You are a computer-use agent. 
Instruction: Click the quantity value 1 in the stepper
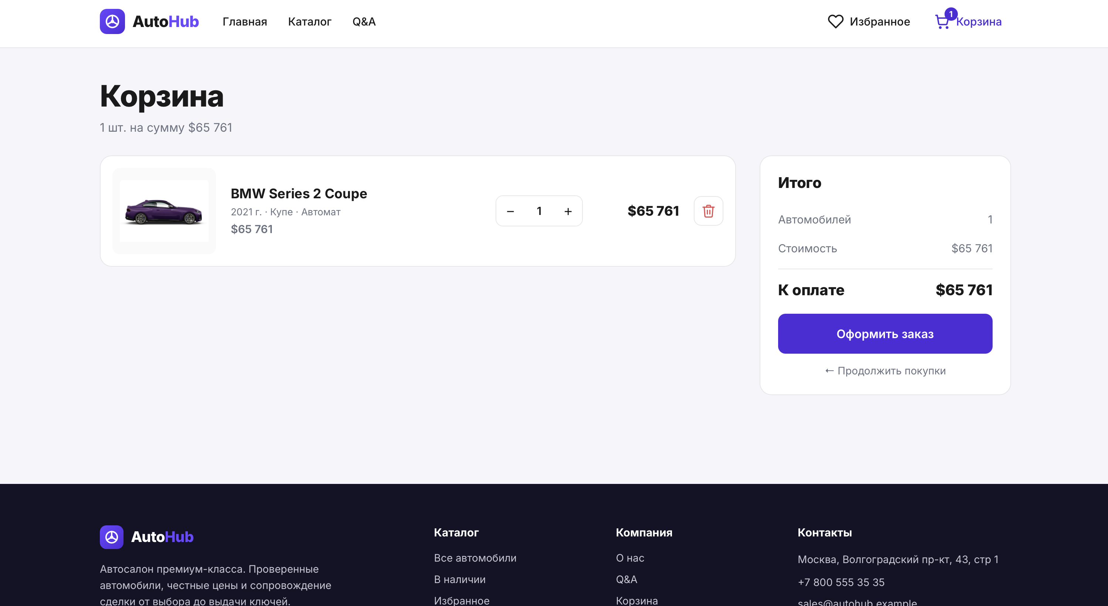[x=539, y=211]
